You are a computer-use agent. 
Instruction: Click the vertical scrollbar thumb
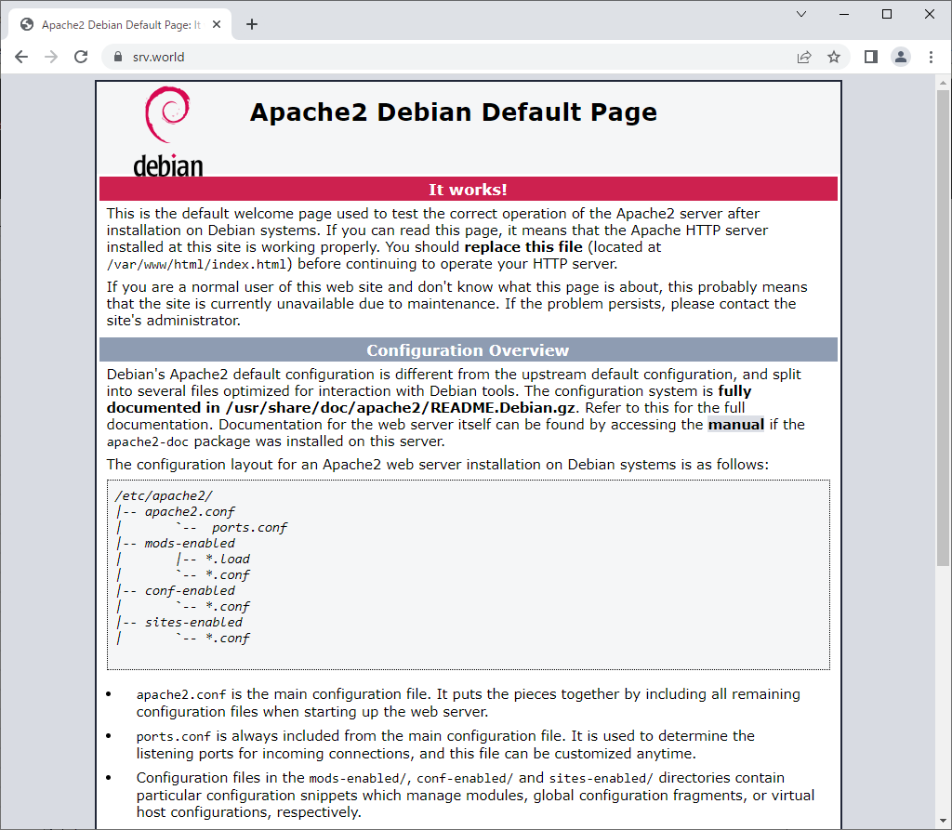point(943,328)
